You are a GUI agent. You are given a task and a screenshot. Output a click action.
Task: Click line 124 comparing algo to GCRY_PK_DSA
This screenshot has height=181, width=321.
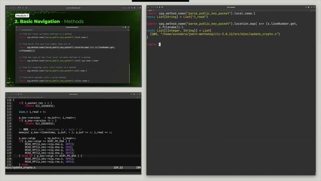(x=45, y=141)
